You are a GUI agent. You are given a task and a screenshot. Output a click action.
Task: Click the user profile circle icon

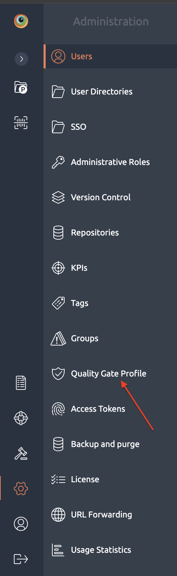(21, 524)
